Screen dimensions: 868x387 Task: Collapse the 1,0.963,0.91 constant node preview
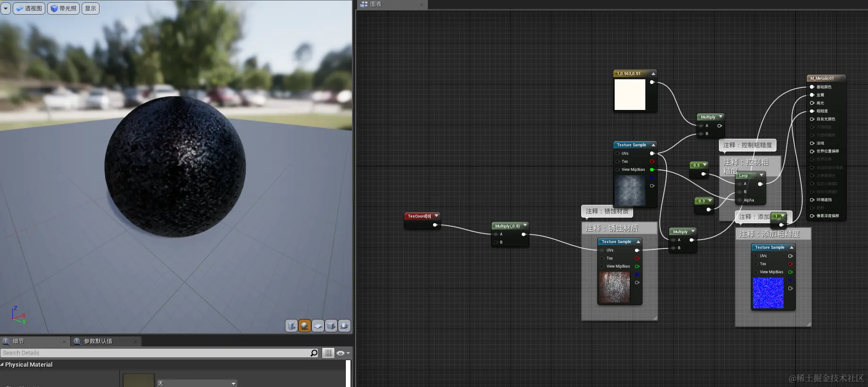coord(653,74)
